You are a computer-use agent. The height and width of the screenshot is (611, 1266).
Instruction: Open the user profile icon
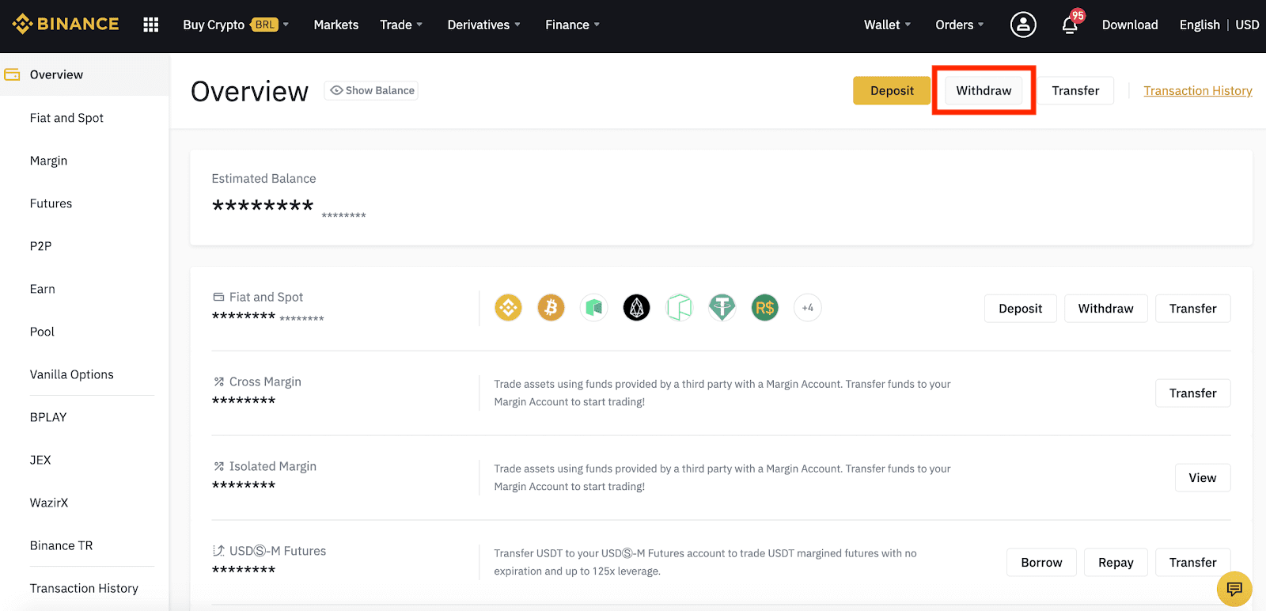pos(1022,25)
